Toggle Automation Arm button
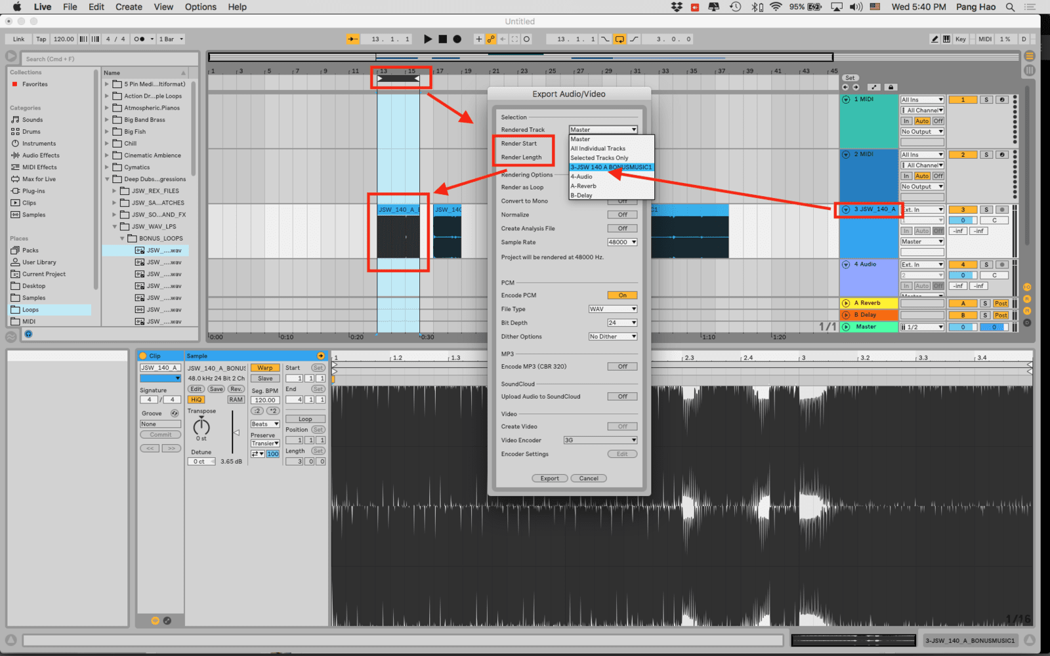The image size is (1050, 656). point(491,39)
